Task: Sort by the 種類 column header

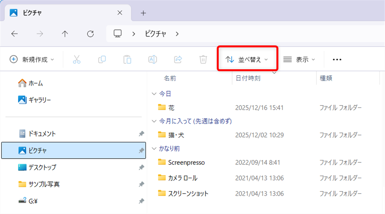Action: pos(326,78)
